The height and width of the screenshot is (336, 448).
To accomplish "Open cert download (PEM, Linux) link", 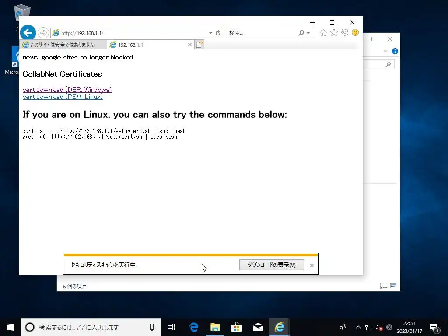I will click(x=63, y=97).
